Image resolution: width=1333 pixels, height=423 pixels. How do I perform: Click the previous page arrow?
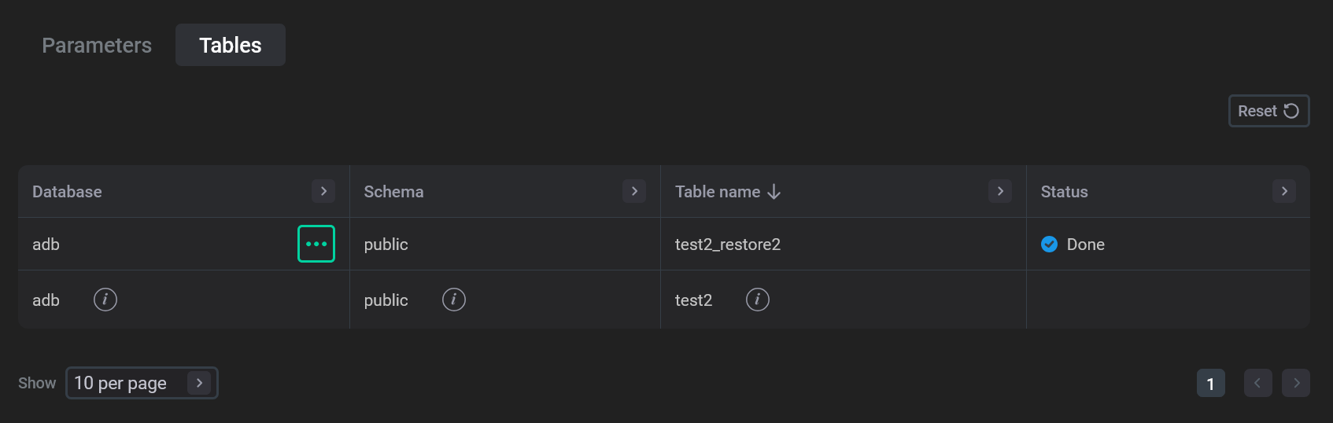tap(1257, 384)
